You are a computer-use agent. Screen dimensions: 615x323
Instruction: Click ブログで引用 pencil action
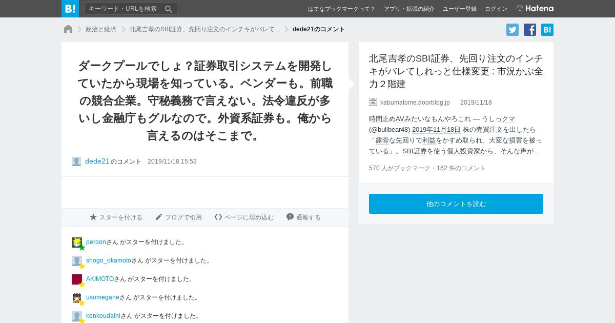click(x=178, y=217)
